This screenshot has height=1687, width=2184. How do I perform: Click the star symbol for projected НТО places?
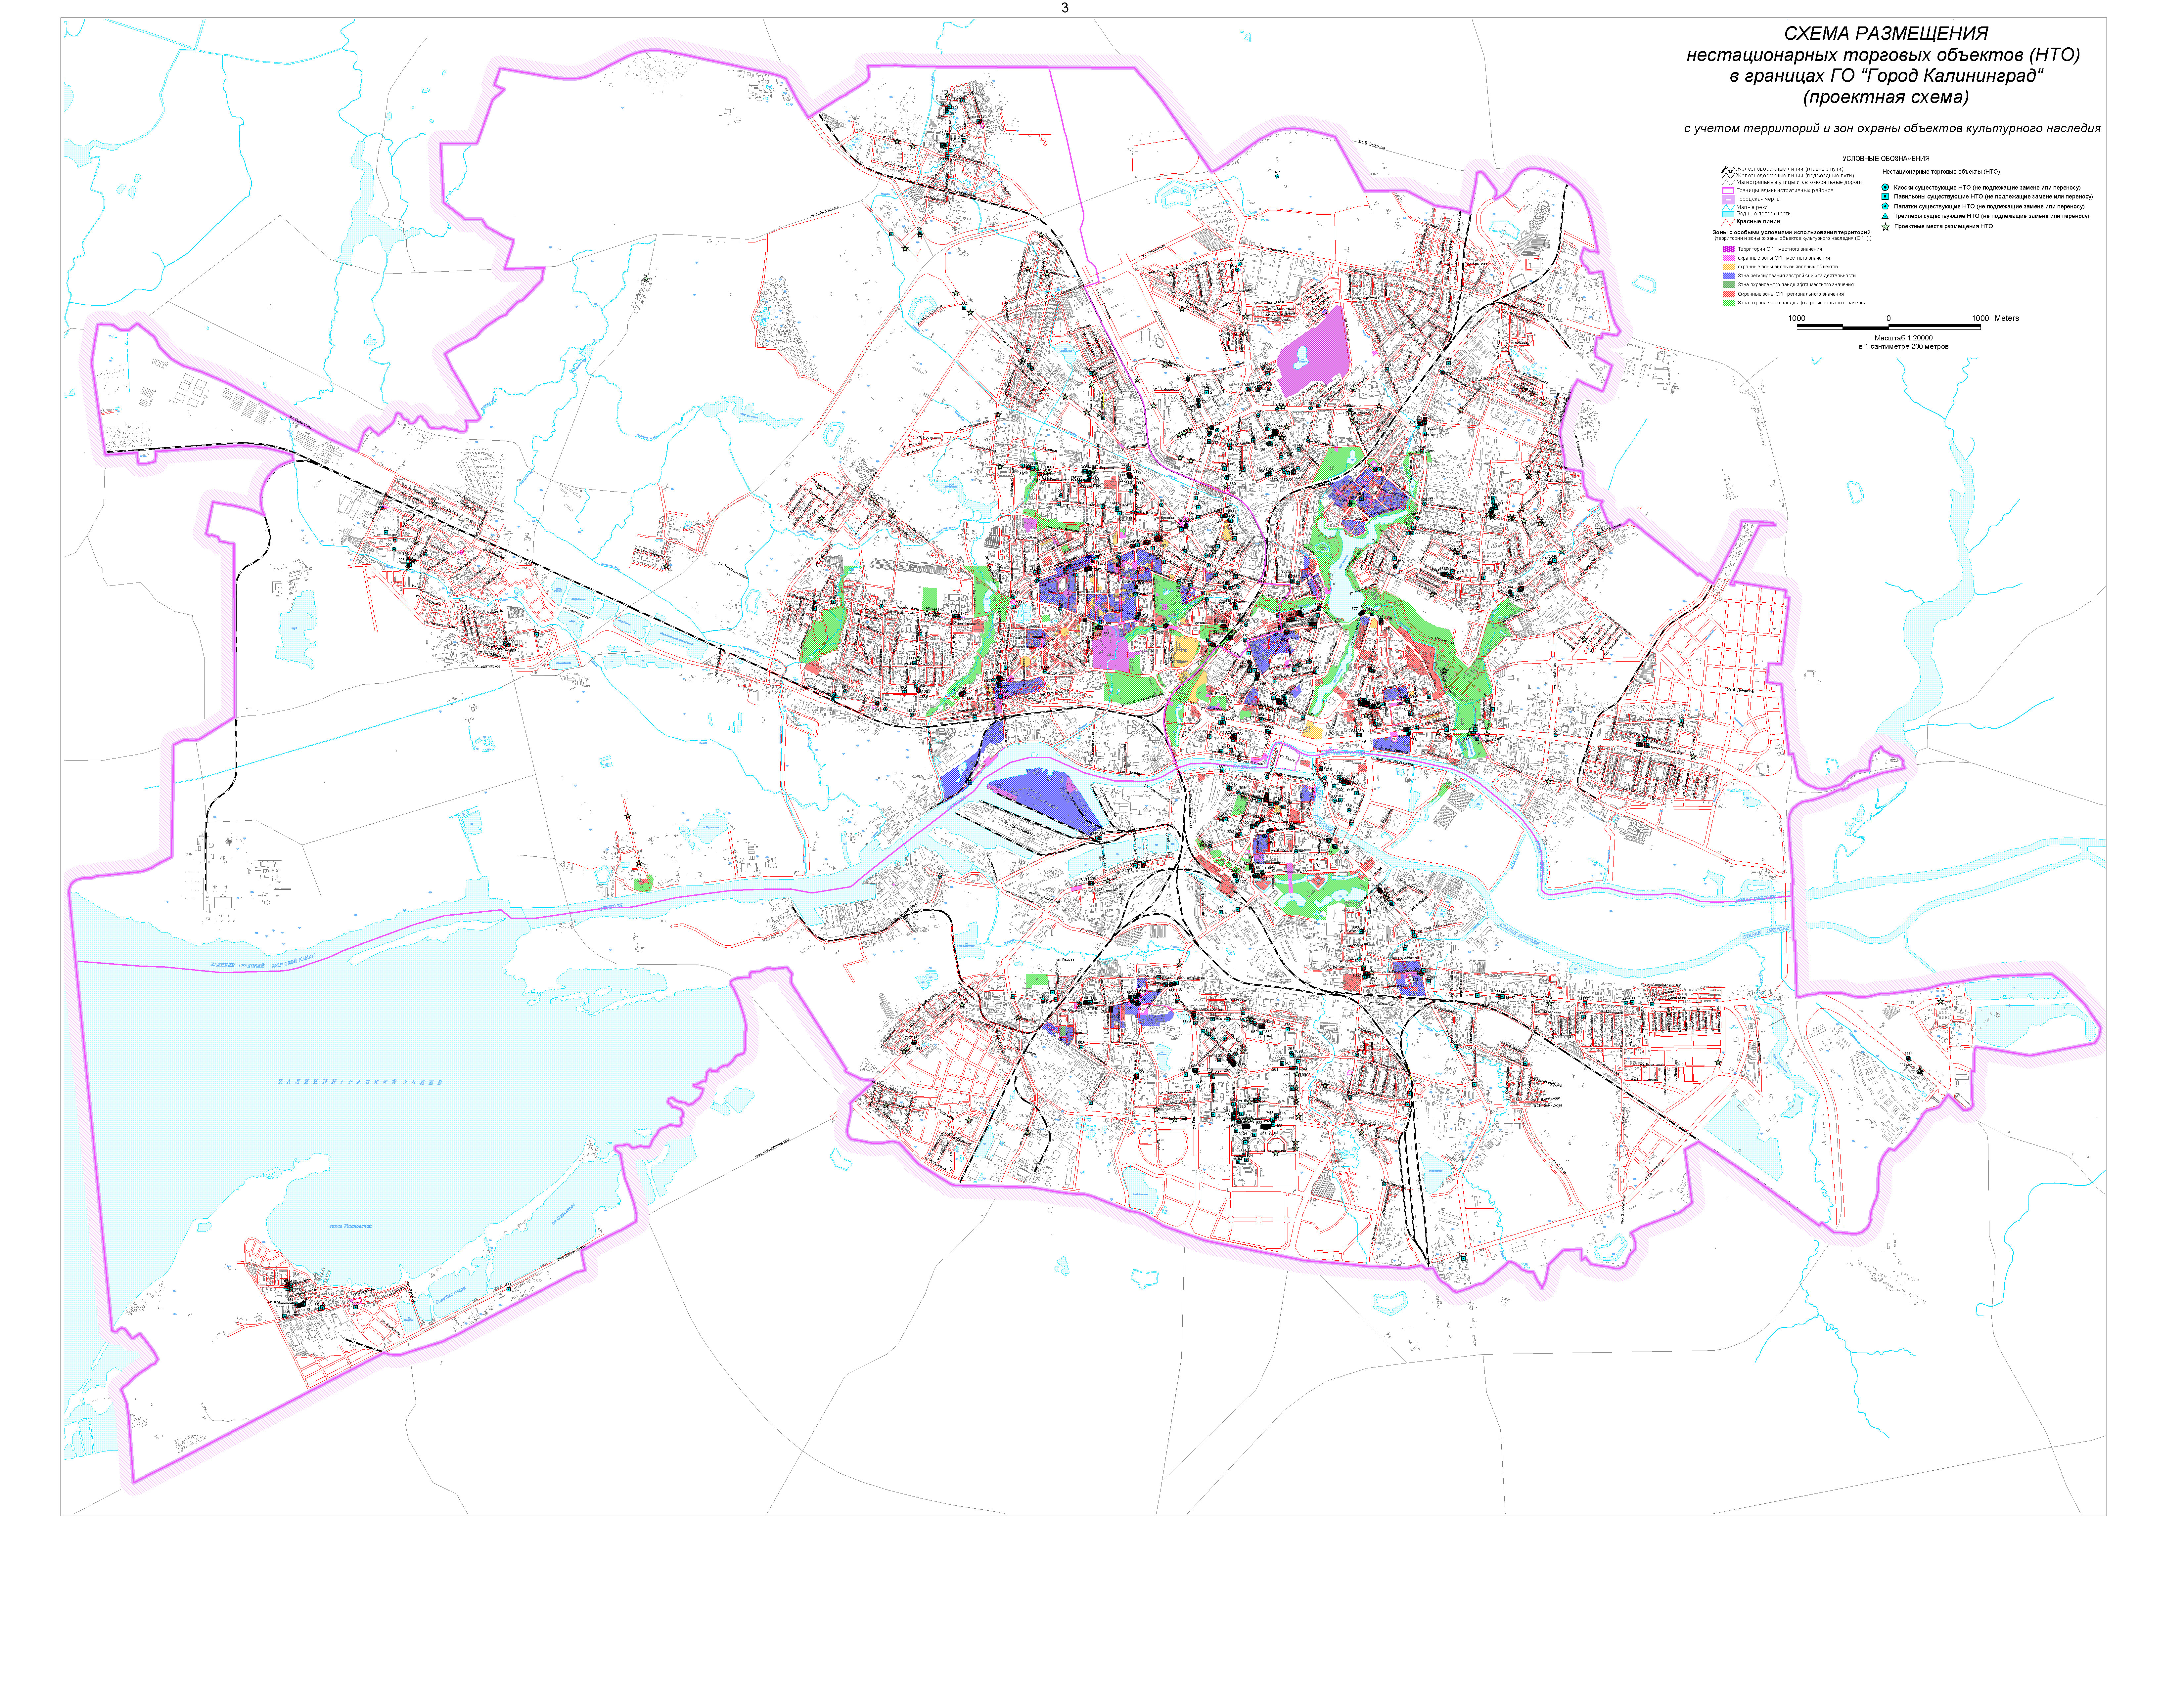[1886, 227]
